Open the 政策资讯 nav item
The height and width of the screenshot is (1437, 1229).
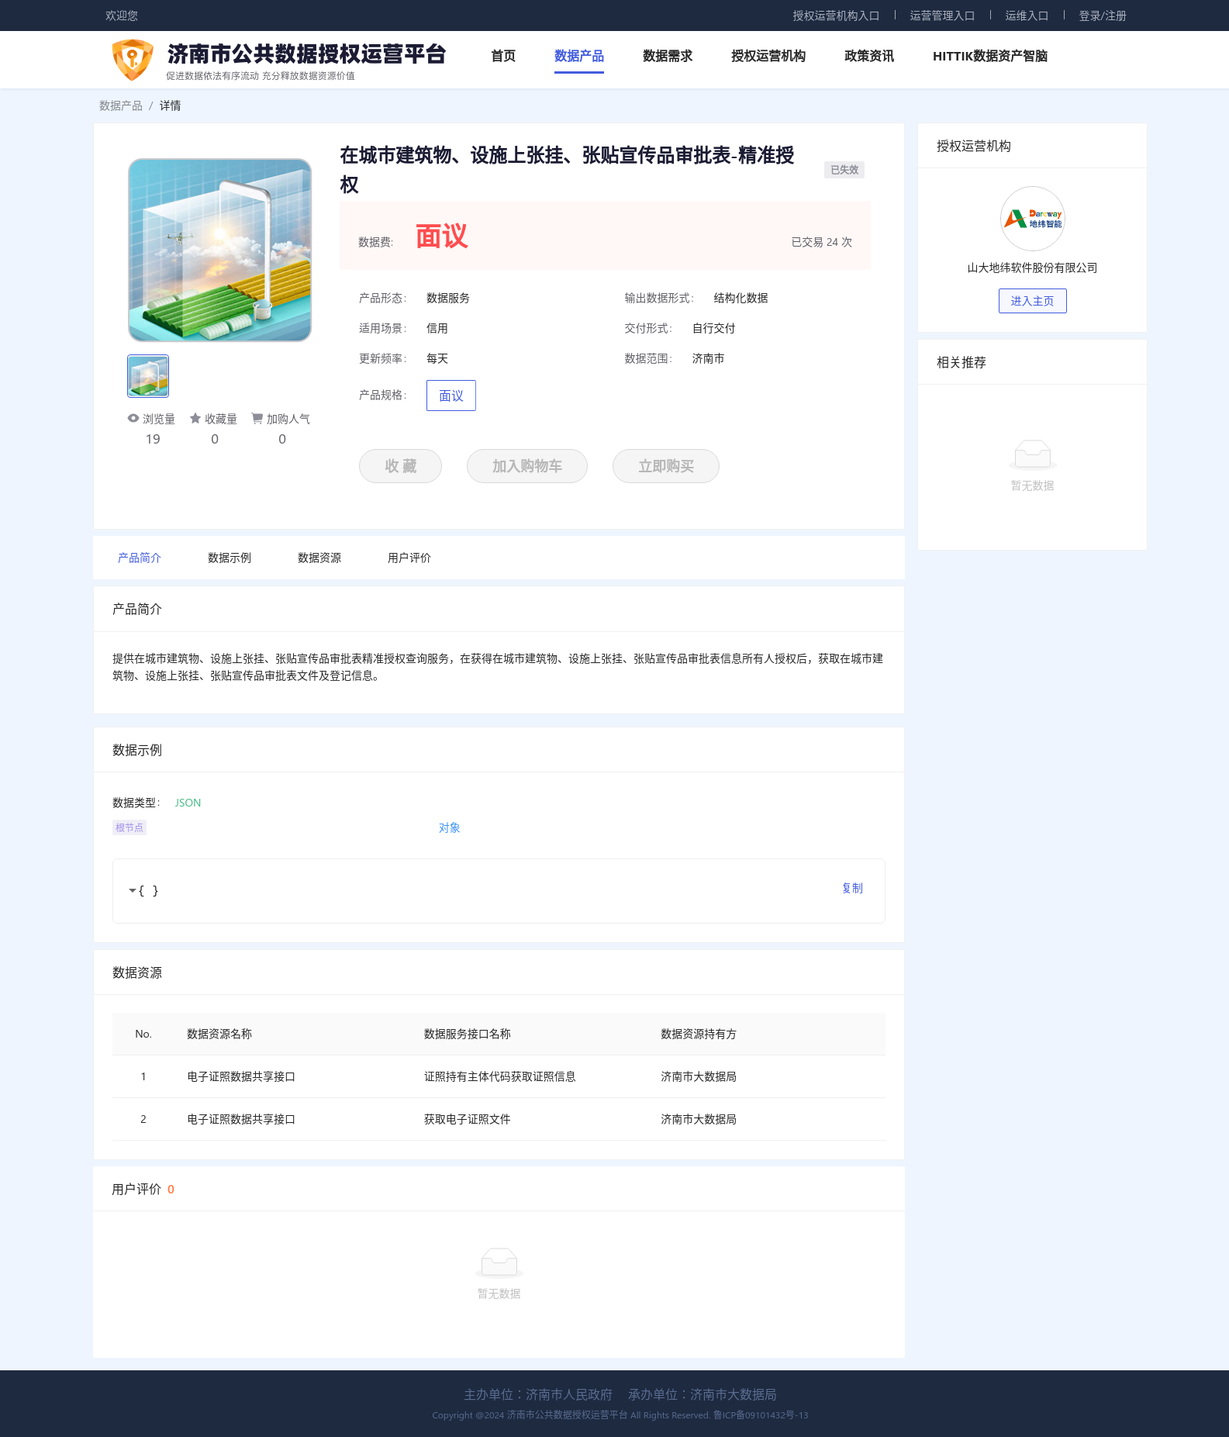click(869, 56)
